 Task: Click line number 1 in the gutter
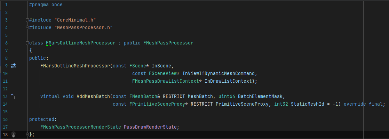[x=6, y=5]
